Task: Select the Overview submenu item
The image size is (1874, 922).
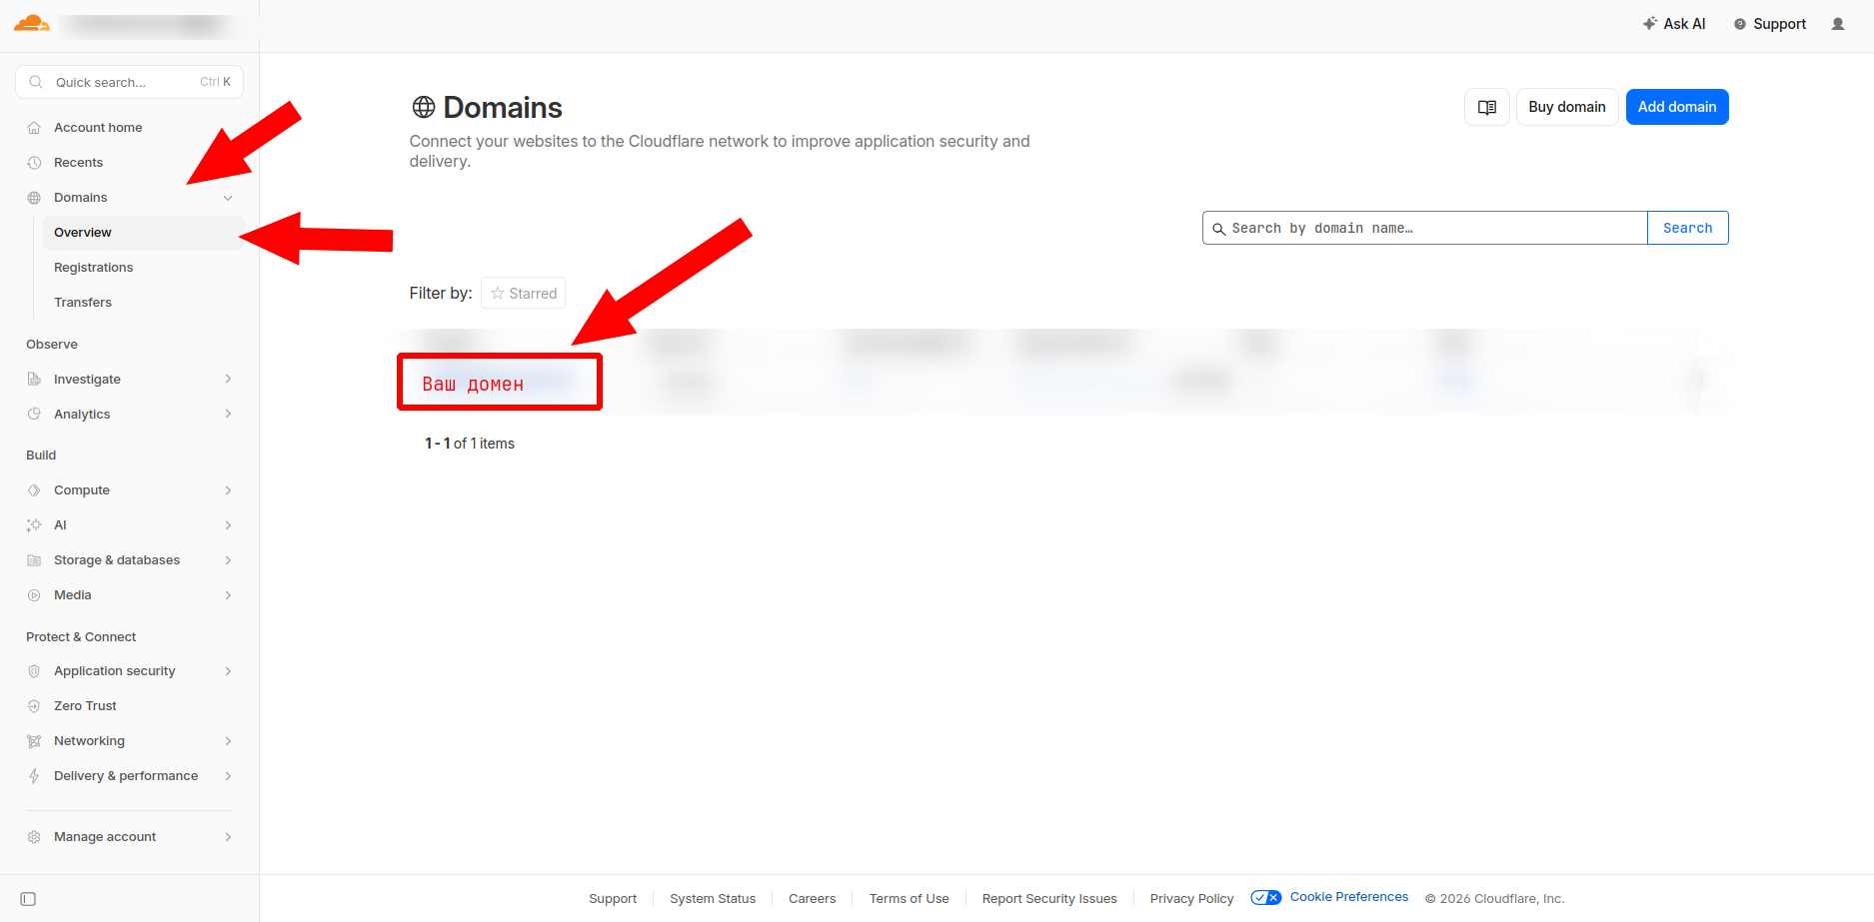Action: coord(142,233)
